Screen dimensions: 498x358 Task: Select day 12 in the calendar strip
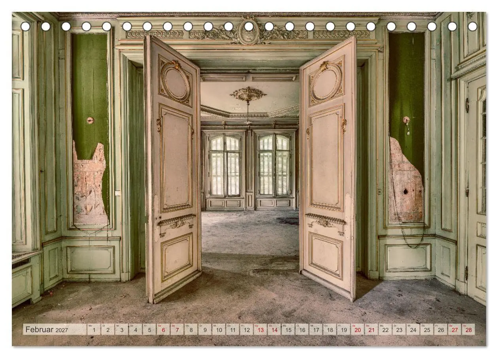coord(246,330)
